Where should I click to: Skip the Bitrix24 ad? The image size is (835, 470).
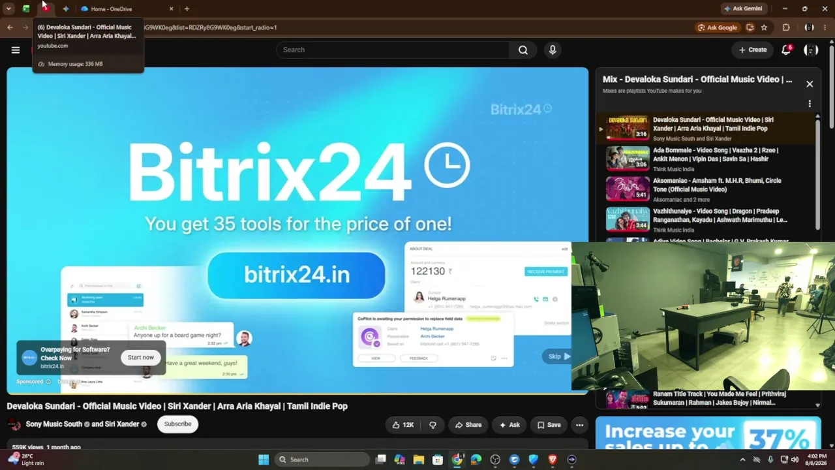(x=558, y=356)
